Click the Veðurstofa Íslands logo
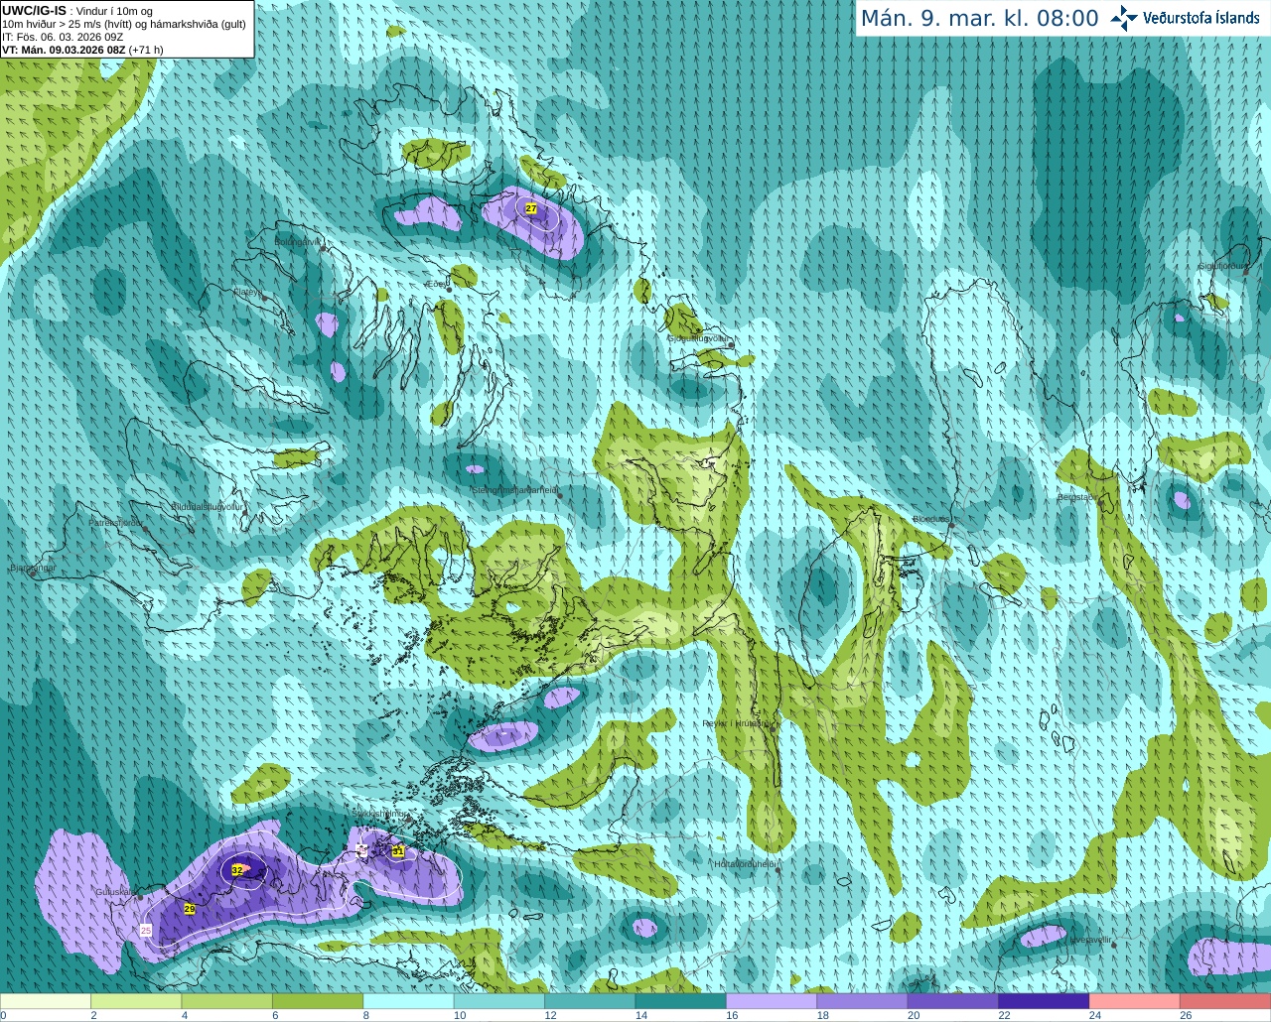This screenshot has height=1022, width=1271. coord(1186,18)
